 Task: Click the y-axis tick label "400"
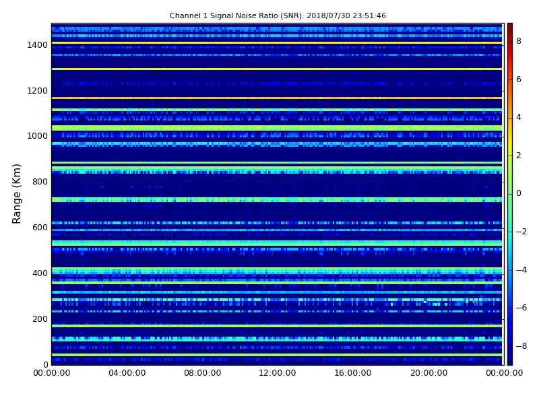coord(40,273)
